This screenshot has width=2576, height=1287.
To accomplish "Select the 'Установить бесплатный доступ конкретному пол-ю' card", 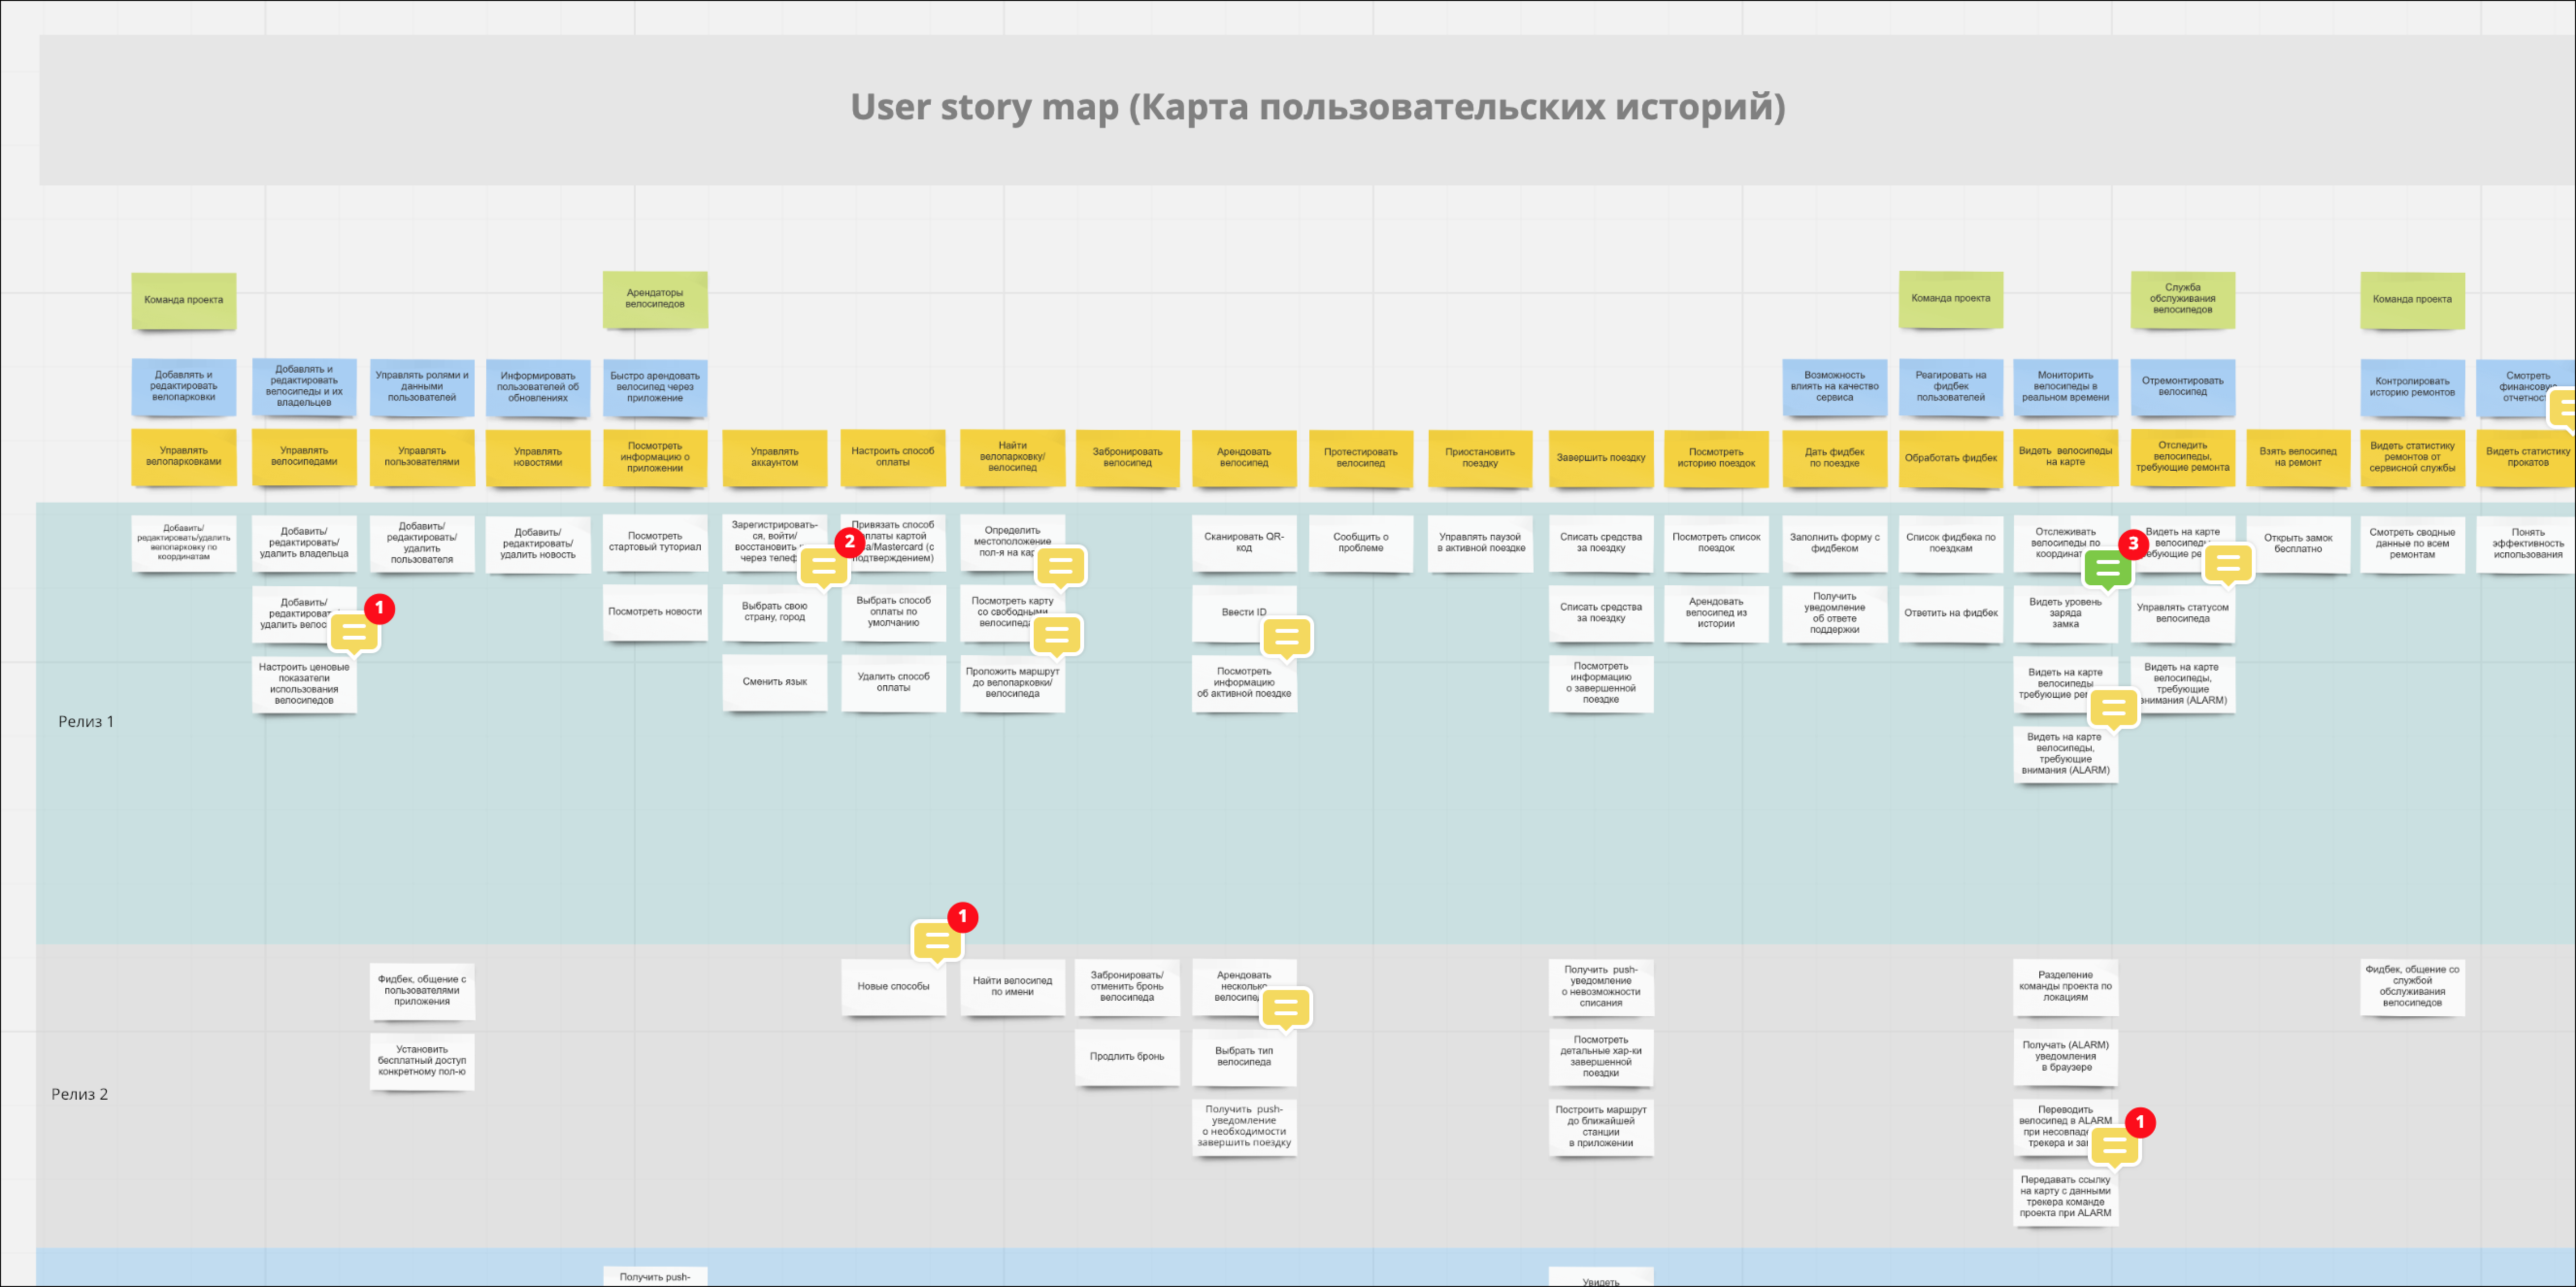I will [422, 1061].
